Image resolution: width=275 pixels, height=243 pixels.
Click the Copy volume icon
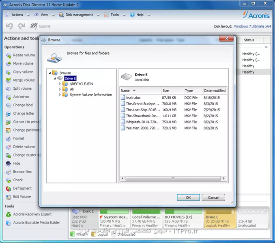click(8, 72)
